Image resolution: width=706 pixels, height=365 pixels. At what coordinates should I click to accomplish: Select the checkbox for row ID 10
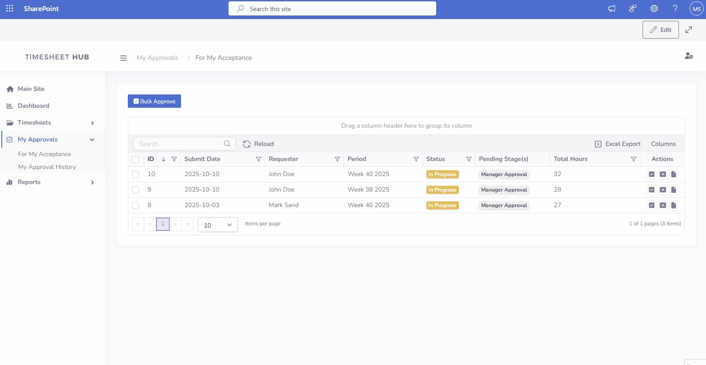pyautogui.click(x=135, y=174)
